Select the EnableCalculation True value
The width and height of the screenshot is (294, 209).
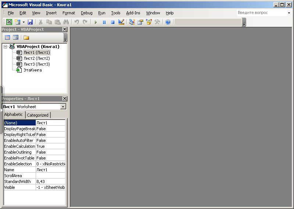51,146
